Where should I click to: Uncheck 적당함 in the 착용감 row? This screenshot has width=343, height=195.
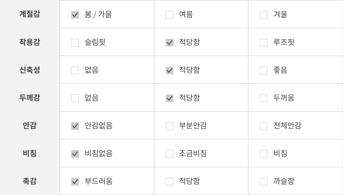[170, 43]
